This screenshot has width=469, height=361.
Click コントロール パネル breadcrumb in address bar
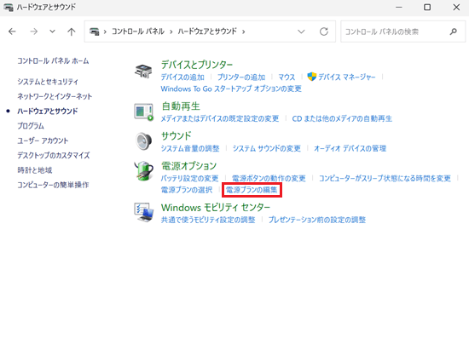click(138, 32)
